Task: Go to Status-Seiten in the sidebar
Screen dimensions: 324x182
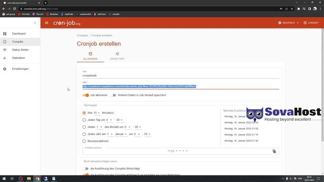Action: tap(20, 50)
